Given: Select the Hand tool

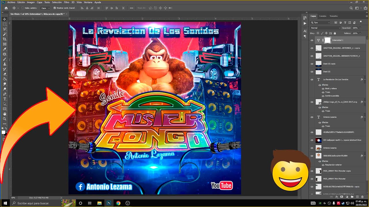Looking at the screenshot, I should [x=5, y=114].
